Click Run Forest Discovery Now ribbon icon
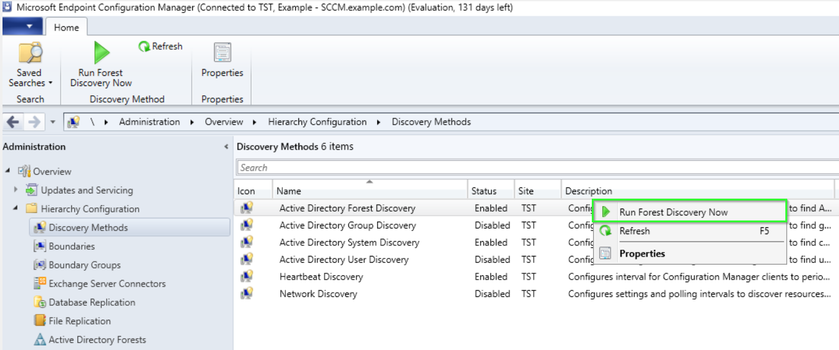 point(101,53)
